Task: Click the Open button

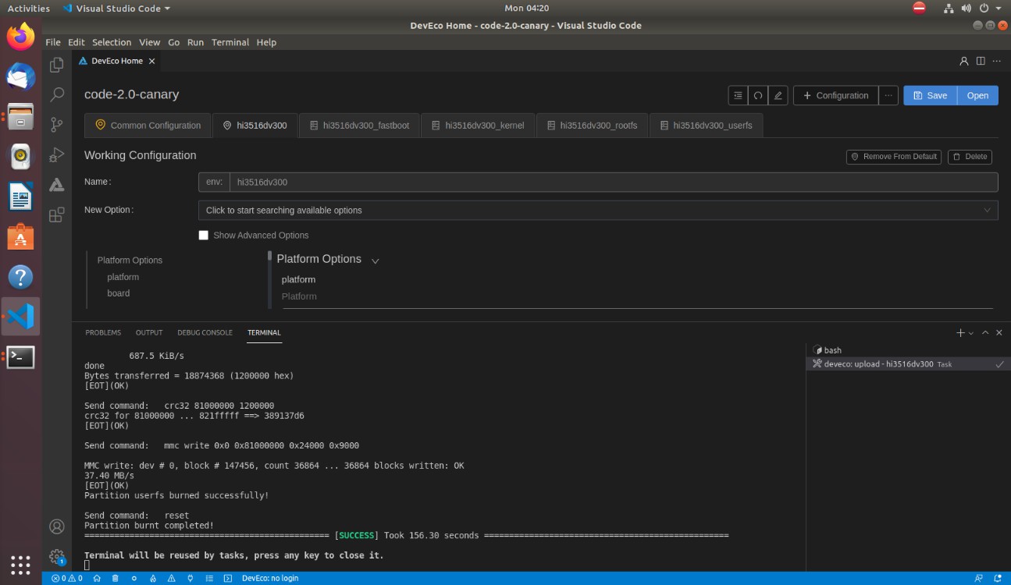Action: [977, 95]
